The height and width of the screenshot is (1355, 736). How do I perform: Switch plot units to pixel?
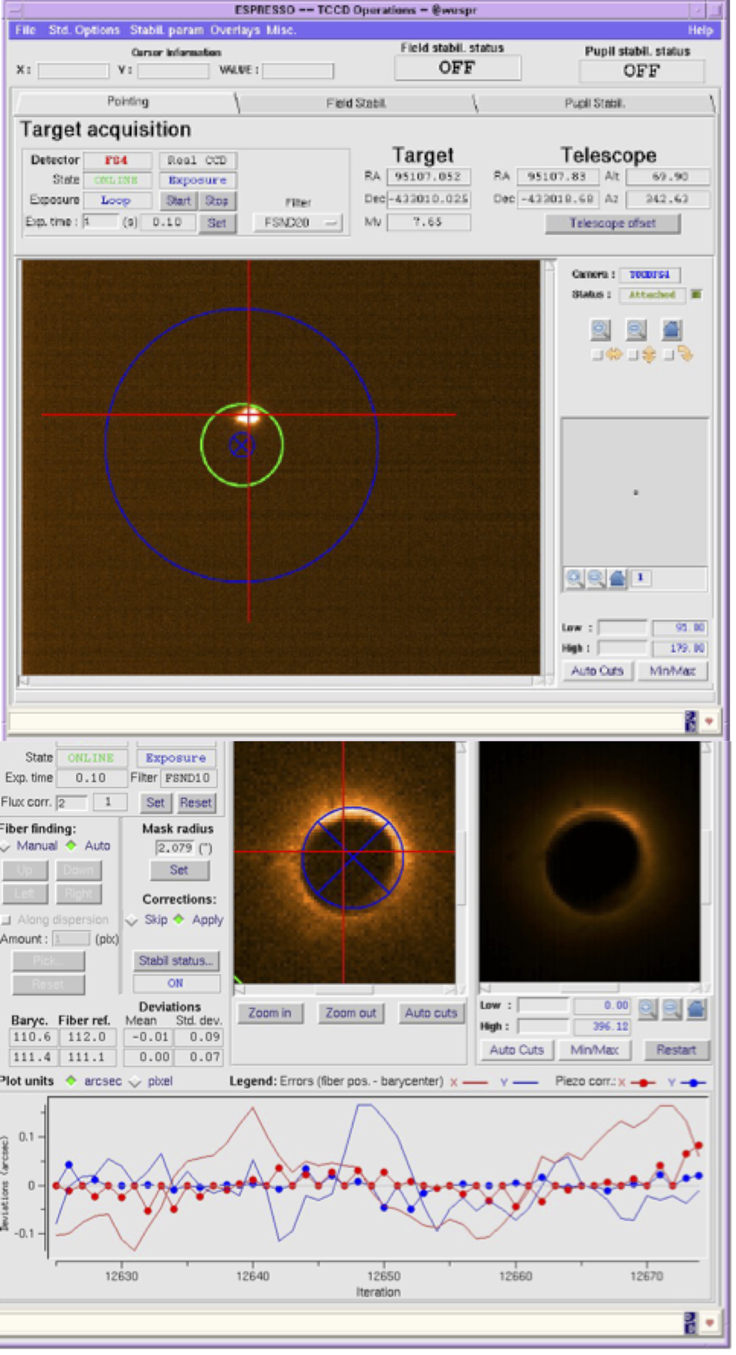coord(135,1081)
